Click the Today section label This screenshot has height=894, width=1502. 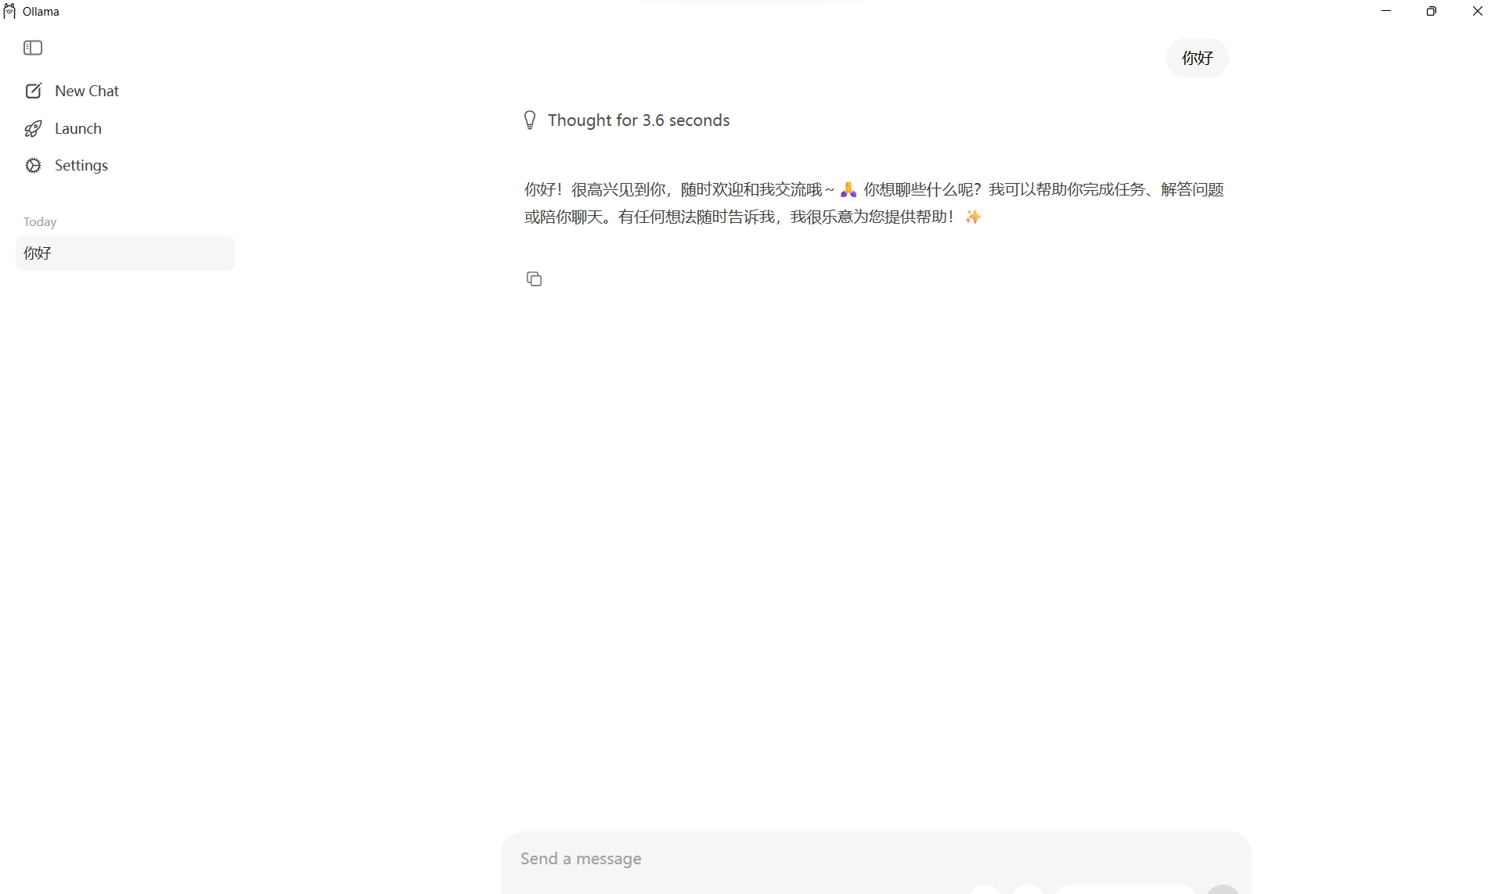click(x=40, y=222)
